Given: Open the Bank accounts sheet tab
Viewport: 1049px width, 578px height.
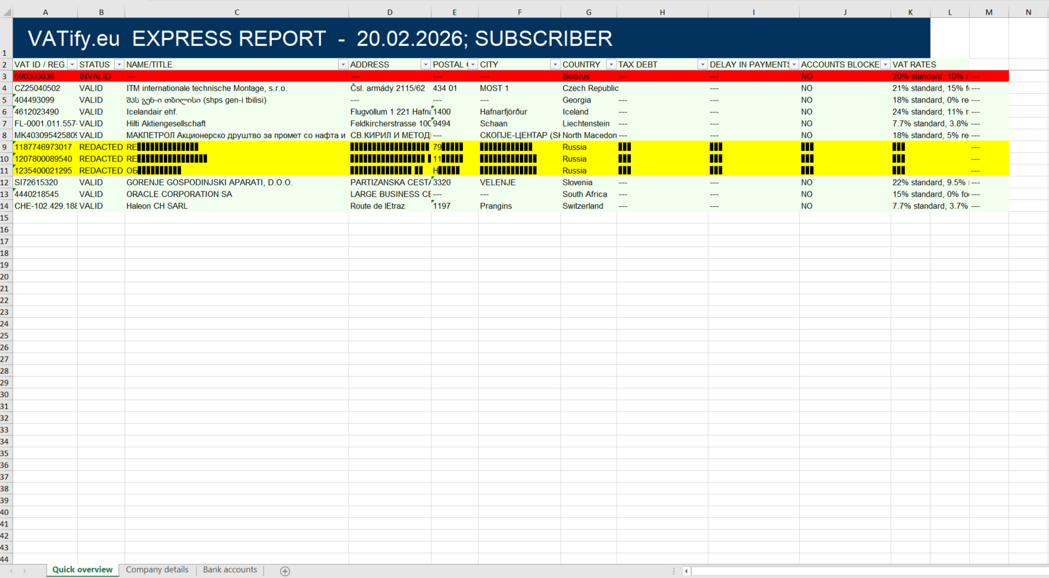Looking at the screenshot, I should (x=230, y=570).
